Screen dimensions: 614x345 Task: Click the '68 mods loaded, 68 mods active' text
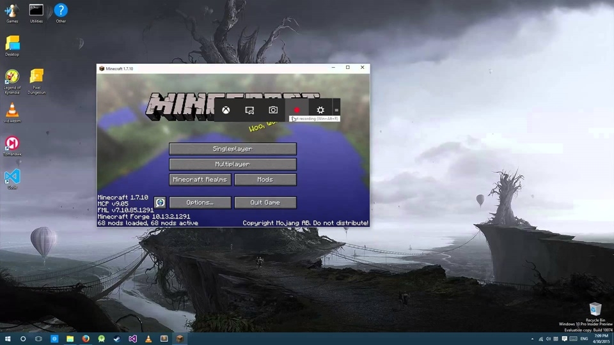click(148, 223)
